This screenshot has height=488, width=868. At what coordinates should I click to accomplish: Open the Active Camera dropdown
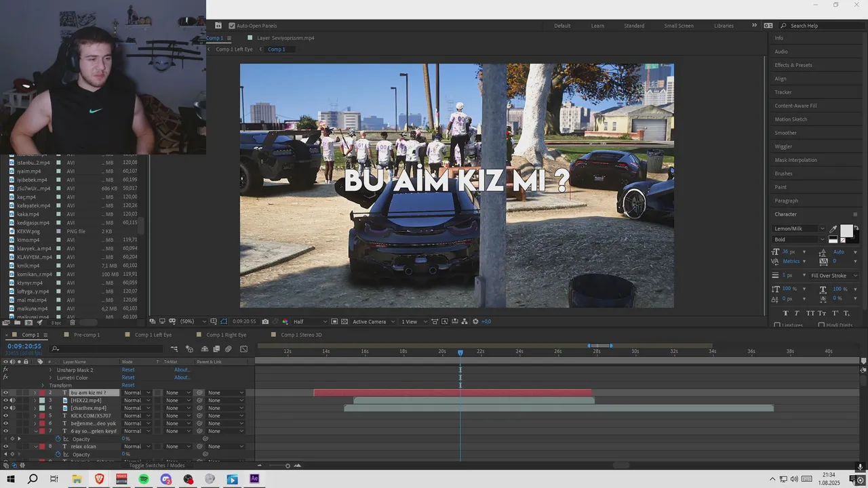coord(372,321)
